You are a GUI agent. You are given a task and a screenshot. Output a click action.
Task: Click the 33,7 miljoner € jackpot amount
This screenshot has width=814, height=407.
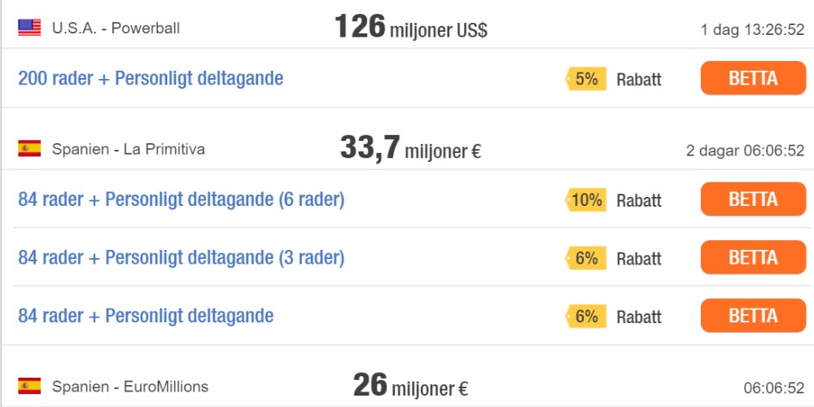[410, 149]
